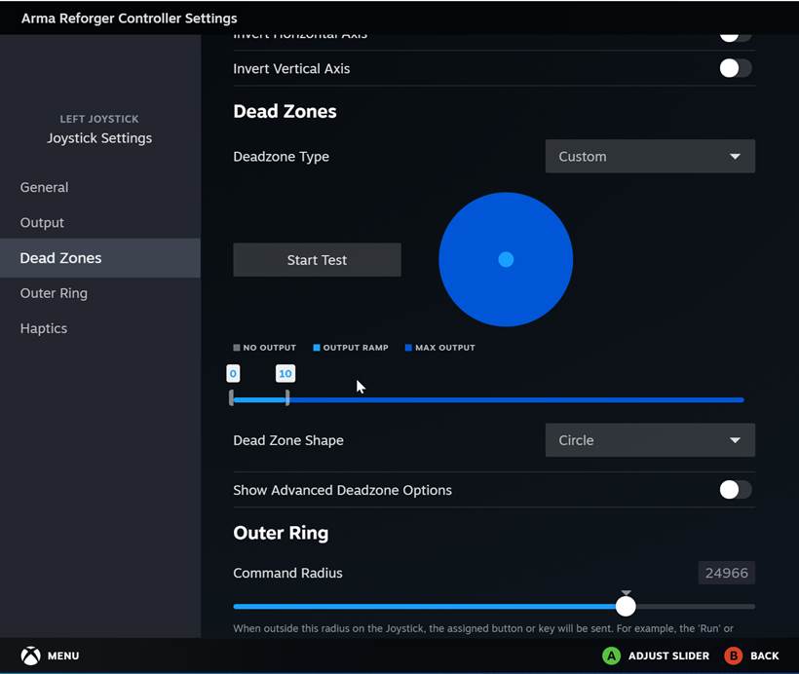This screenshot has height=674, width=799.
Task: Click the Arma Reforger Controller Settings title
Action: (129, 19)
